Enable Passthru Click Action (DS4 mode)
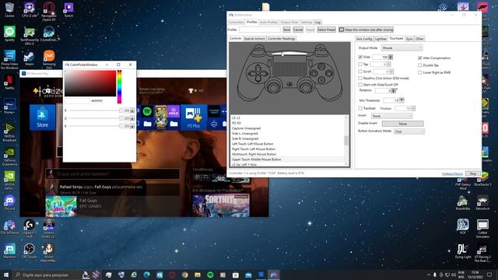The width and height of the screenshot is (498, 280). (360, 78)
